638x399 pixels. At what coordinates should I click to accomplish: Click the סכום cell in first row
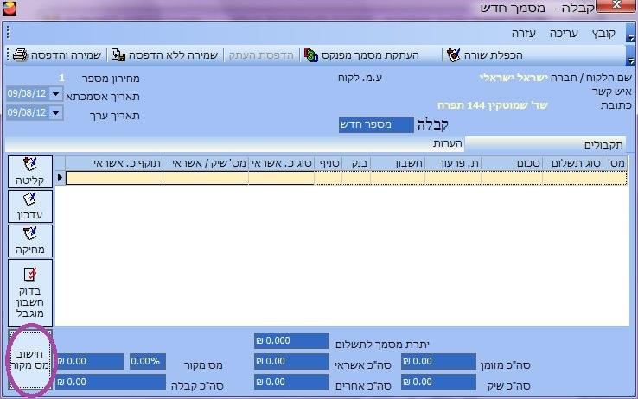(512, 178)
